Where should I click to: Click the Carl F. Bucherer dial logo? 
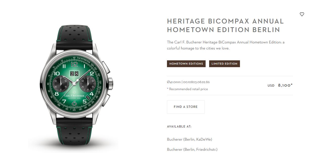(x=74, y=95)
